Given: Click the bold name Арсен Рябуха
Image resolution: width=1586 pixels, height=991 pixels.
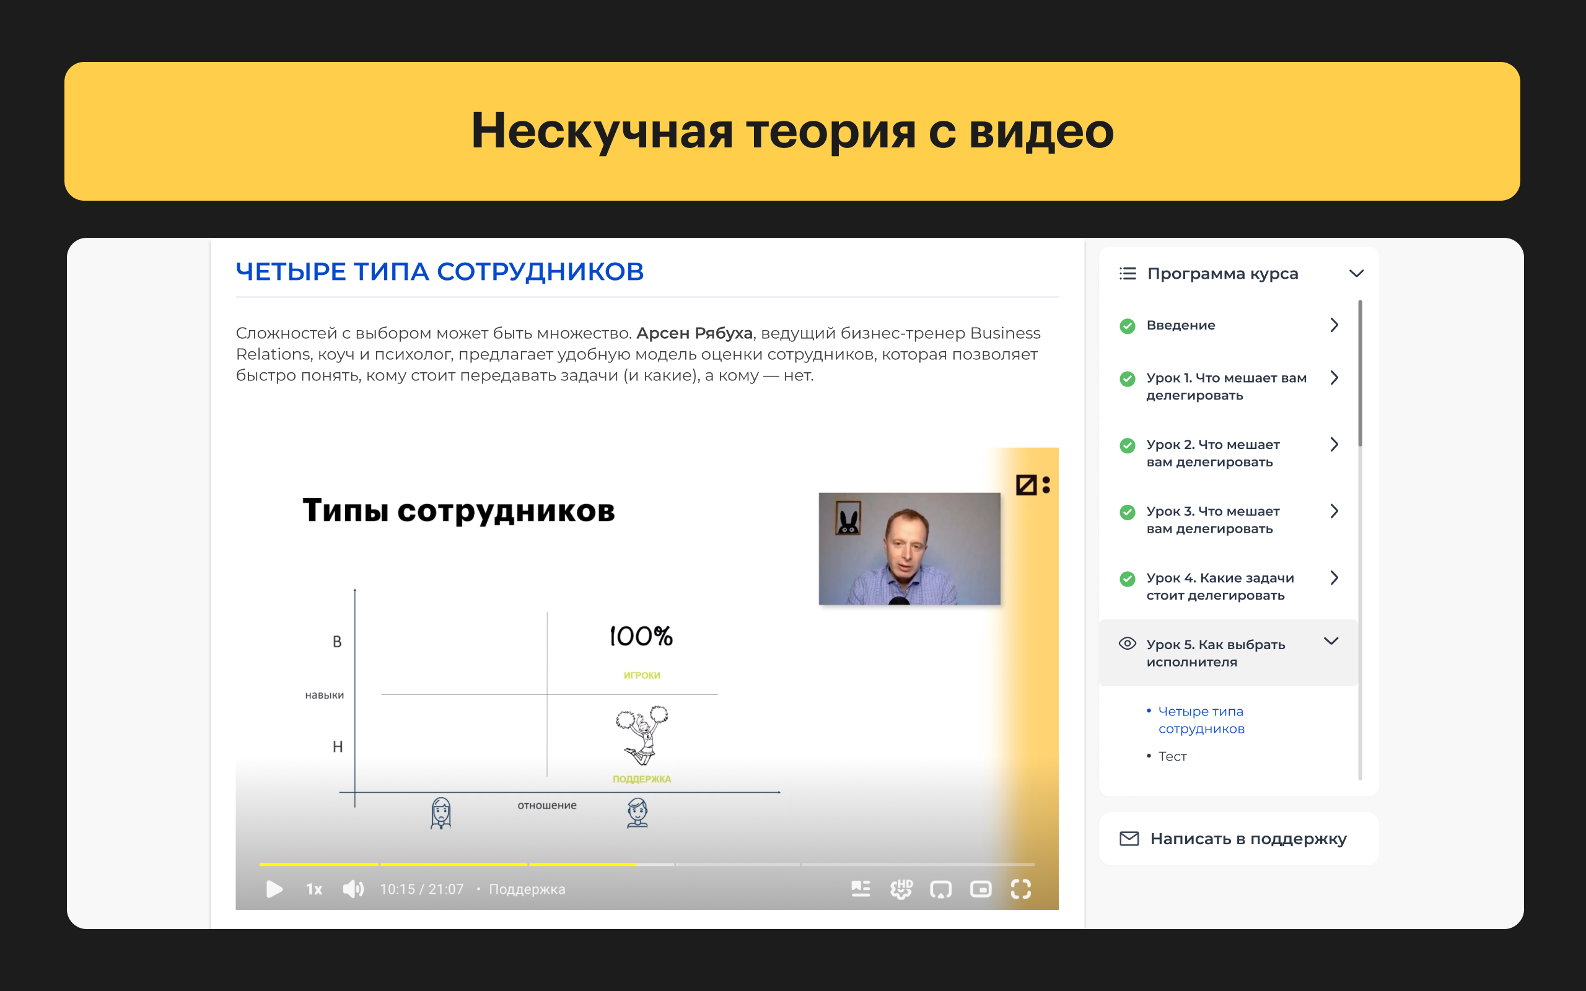Looking at the screenshot, I should click(694, 333).
